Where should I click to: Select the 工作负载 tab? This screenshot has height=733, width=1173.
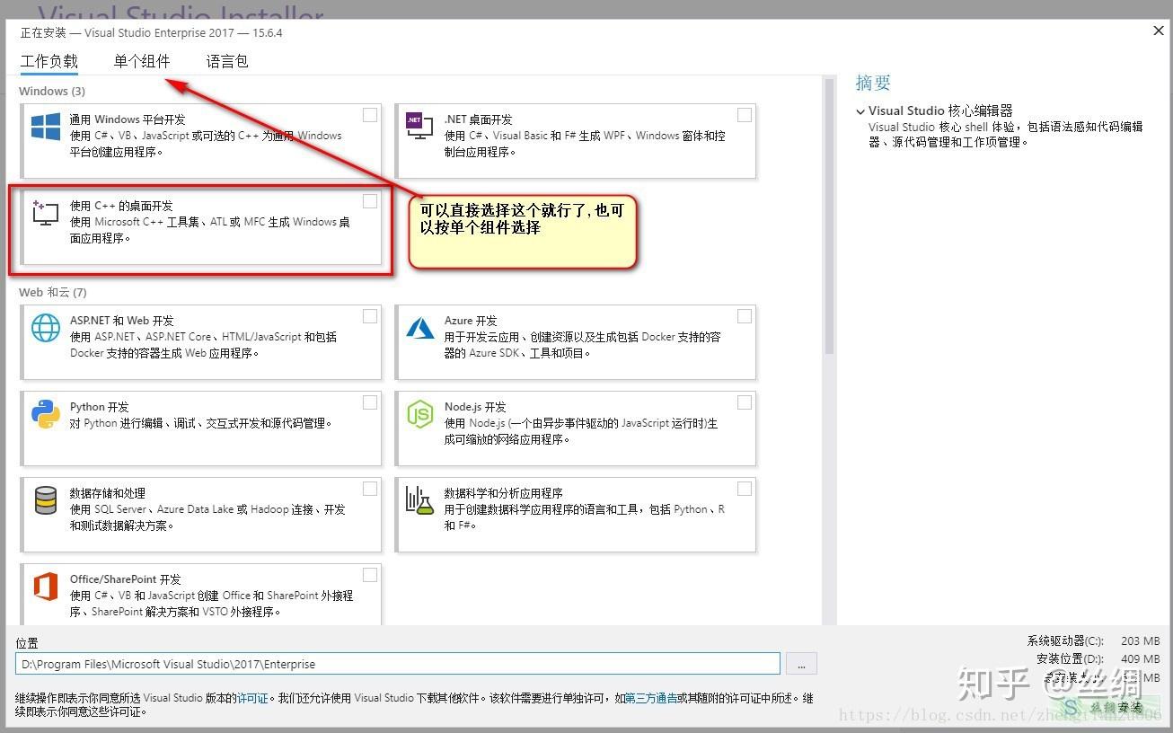[x=49, y=61]
